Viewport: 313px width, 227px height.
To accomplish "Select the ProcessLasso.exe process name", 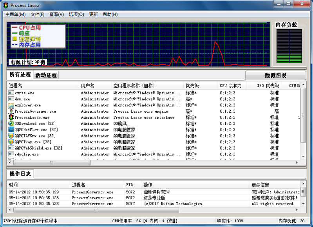I will pyautogui.click(x=32, y=117).
